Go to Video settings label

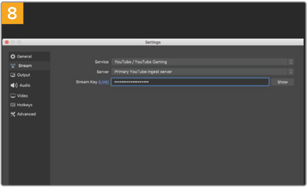(x=22, y=96)
